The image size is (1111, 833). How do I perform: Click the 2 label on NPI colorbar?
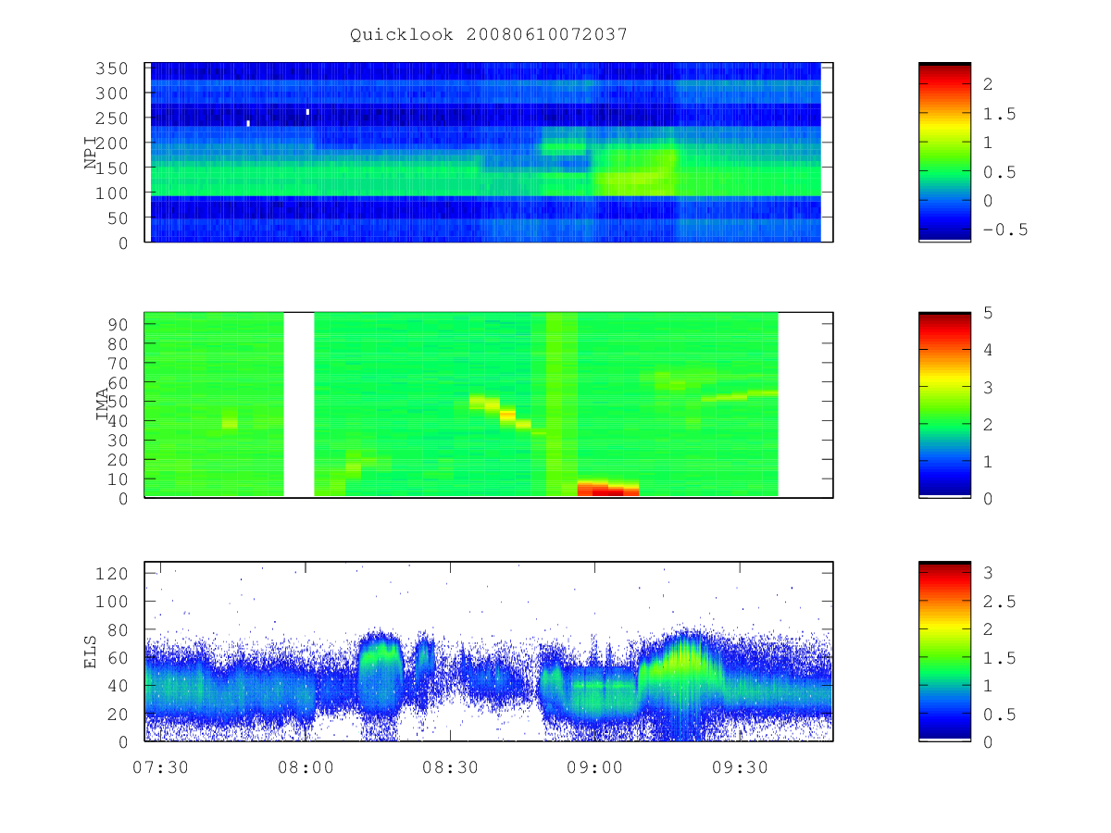coord(987,83)
